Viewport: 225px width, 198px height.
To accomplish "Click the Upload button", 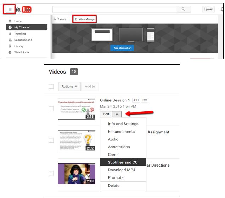I will [208, 9].
